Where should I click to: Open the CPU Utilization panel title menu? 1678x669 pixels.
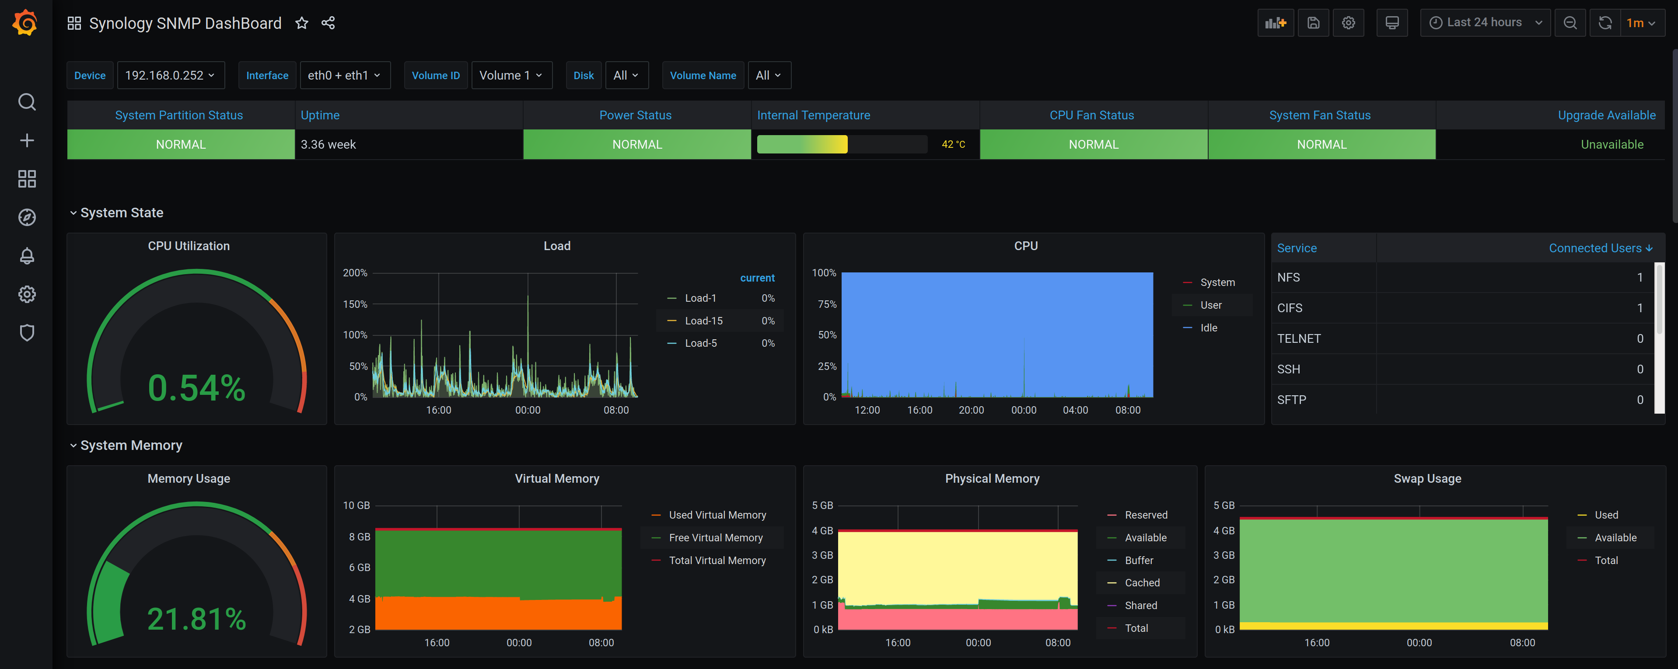pos(188,246)
